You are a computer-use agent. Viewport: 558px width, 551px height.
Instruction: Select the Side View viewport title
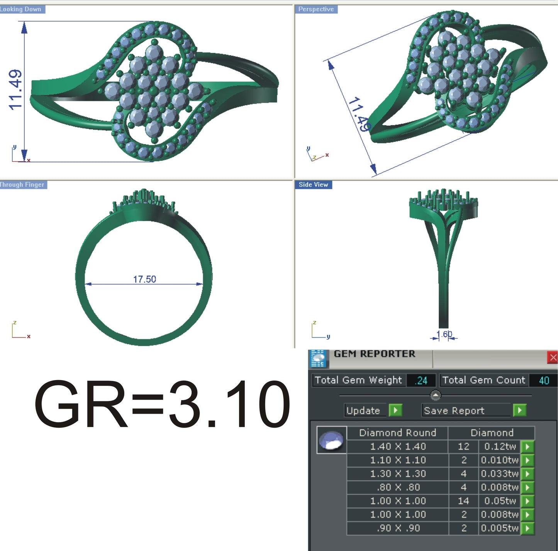click(x=313, y=184)
